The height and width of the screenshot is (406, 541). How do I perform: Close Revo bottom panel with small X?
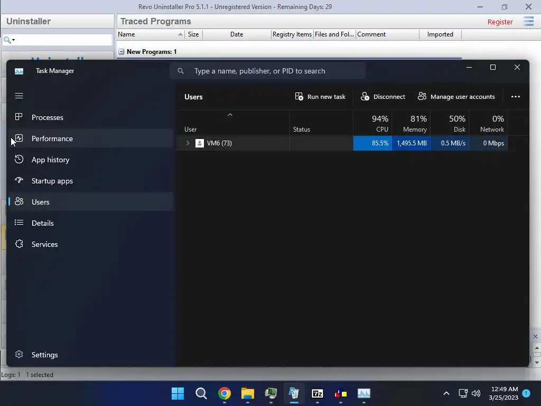[535, 336]
